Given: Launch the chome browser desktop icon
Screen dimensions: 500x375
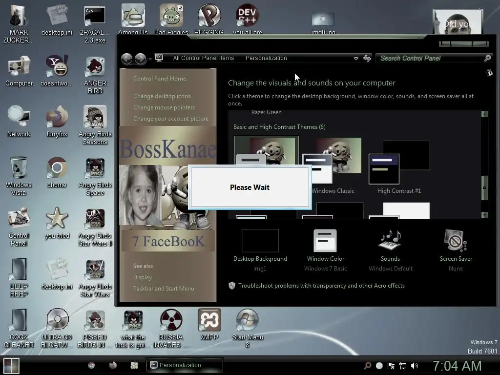Looking at the screenshot, I should (x=57, y=172).
